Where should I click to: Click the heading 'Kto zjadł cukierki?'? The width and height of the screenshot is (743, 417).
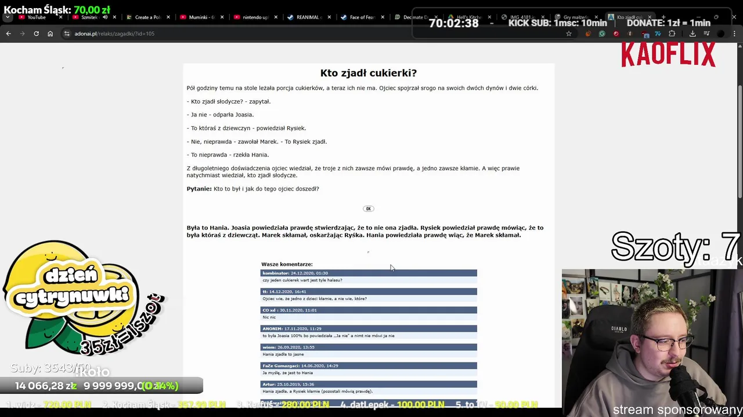coord(368,73)
